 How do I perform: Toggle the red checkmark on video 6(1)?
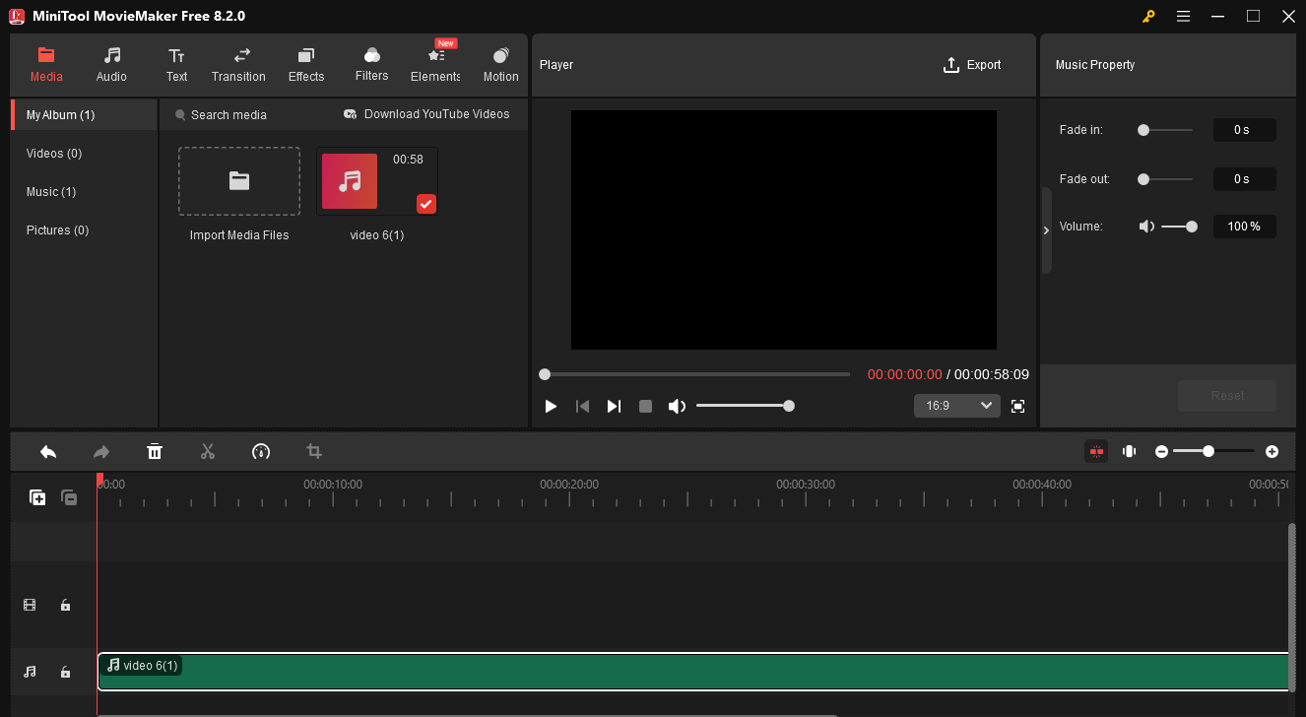click(426, 204)
